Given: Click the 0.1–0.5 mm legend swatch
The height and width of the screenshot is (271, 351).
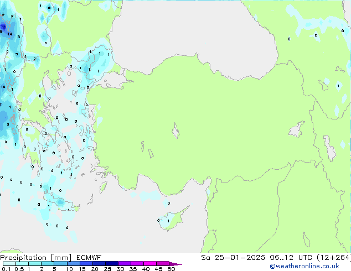Looking at the screenshot, I should click(x=9, y=264).
